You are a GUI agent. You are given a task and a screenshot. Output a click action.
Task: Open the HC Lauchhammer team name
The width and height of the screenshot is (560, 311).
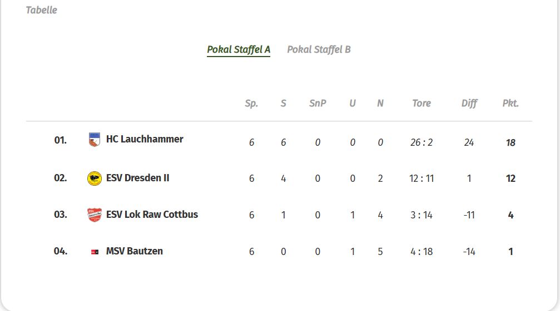click(145, 139)
